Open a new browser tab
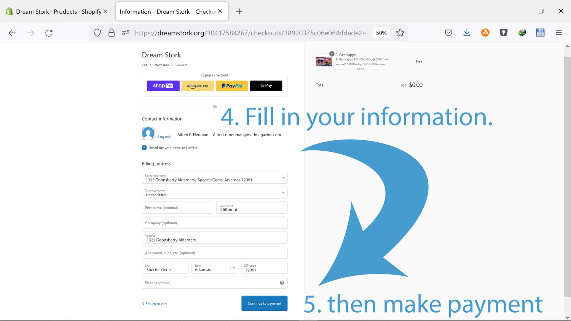This screenshot has height=321, width=571. point(239,11)
